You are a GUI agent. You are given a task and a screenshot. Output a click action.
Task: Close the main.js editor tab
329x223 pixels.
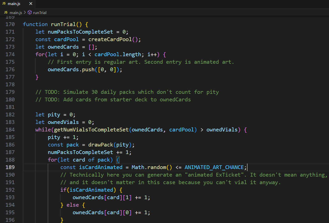[31, 4]
